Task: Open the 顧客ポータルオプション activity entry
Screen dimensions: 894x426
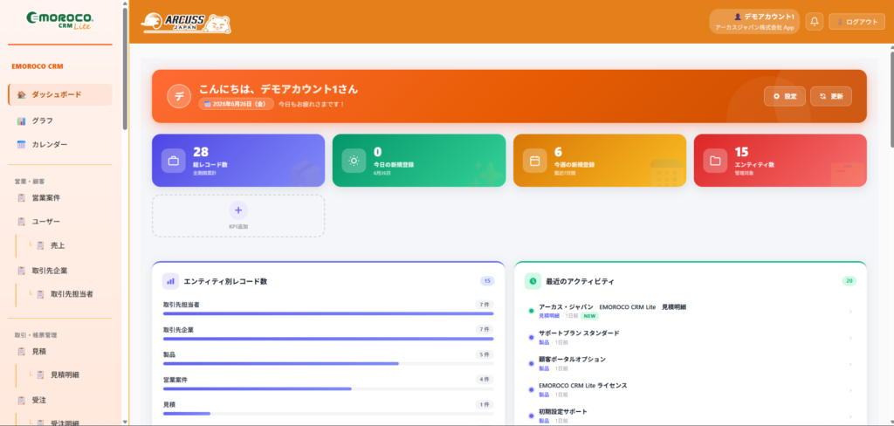Action: [x=691, y=364]
